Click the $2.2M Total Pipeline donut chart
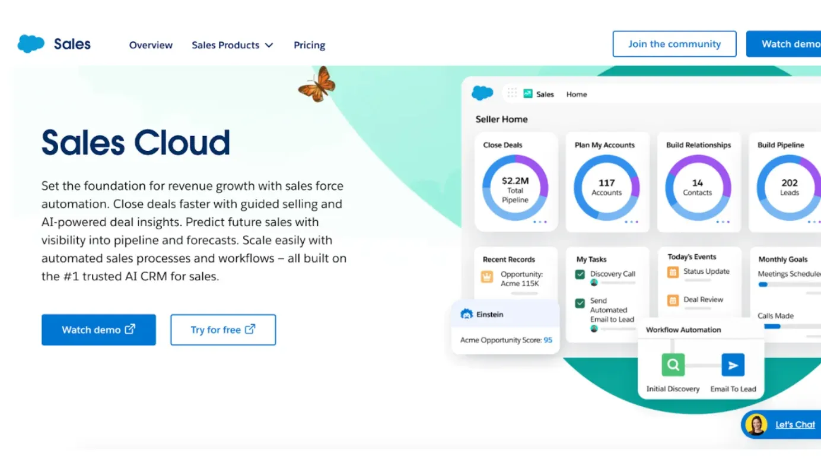 tap(515, 188)
